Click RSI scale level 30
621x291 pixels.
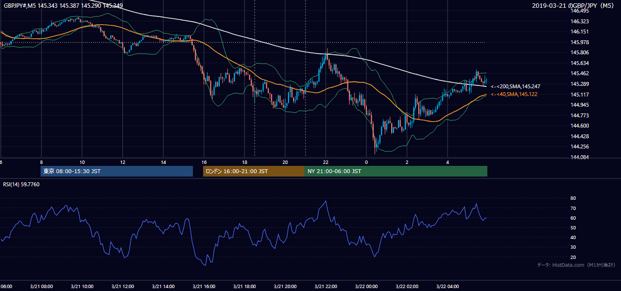coord(573,247)
